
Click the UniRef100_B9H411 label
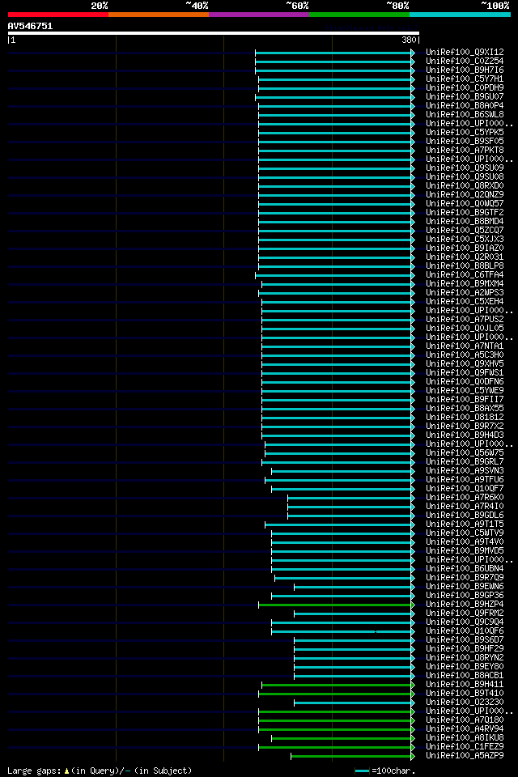(x=465, y=686)
